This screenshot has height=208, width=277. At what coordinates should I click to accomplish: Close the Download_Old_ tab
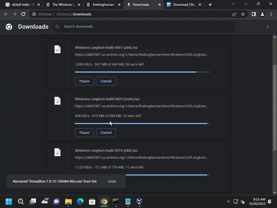tap(200, 5)
